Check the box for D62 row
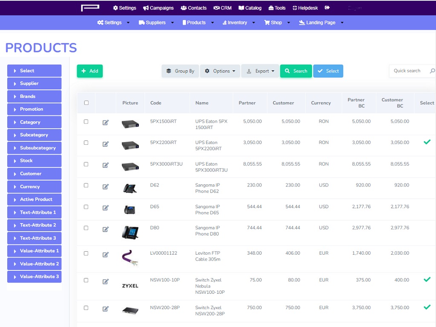The width and height of the screenshot is (436, 327). 86,185
